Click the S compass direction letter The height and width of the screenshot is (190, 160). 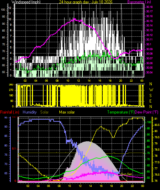(150, 96)
